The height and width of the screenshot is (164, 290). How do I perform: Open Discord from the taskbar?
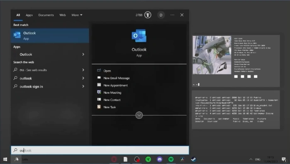(x=160, y=159)
